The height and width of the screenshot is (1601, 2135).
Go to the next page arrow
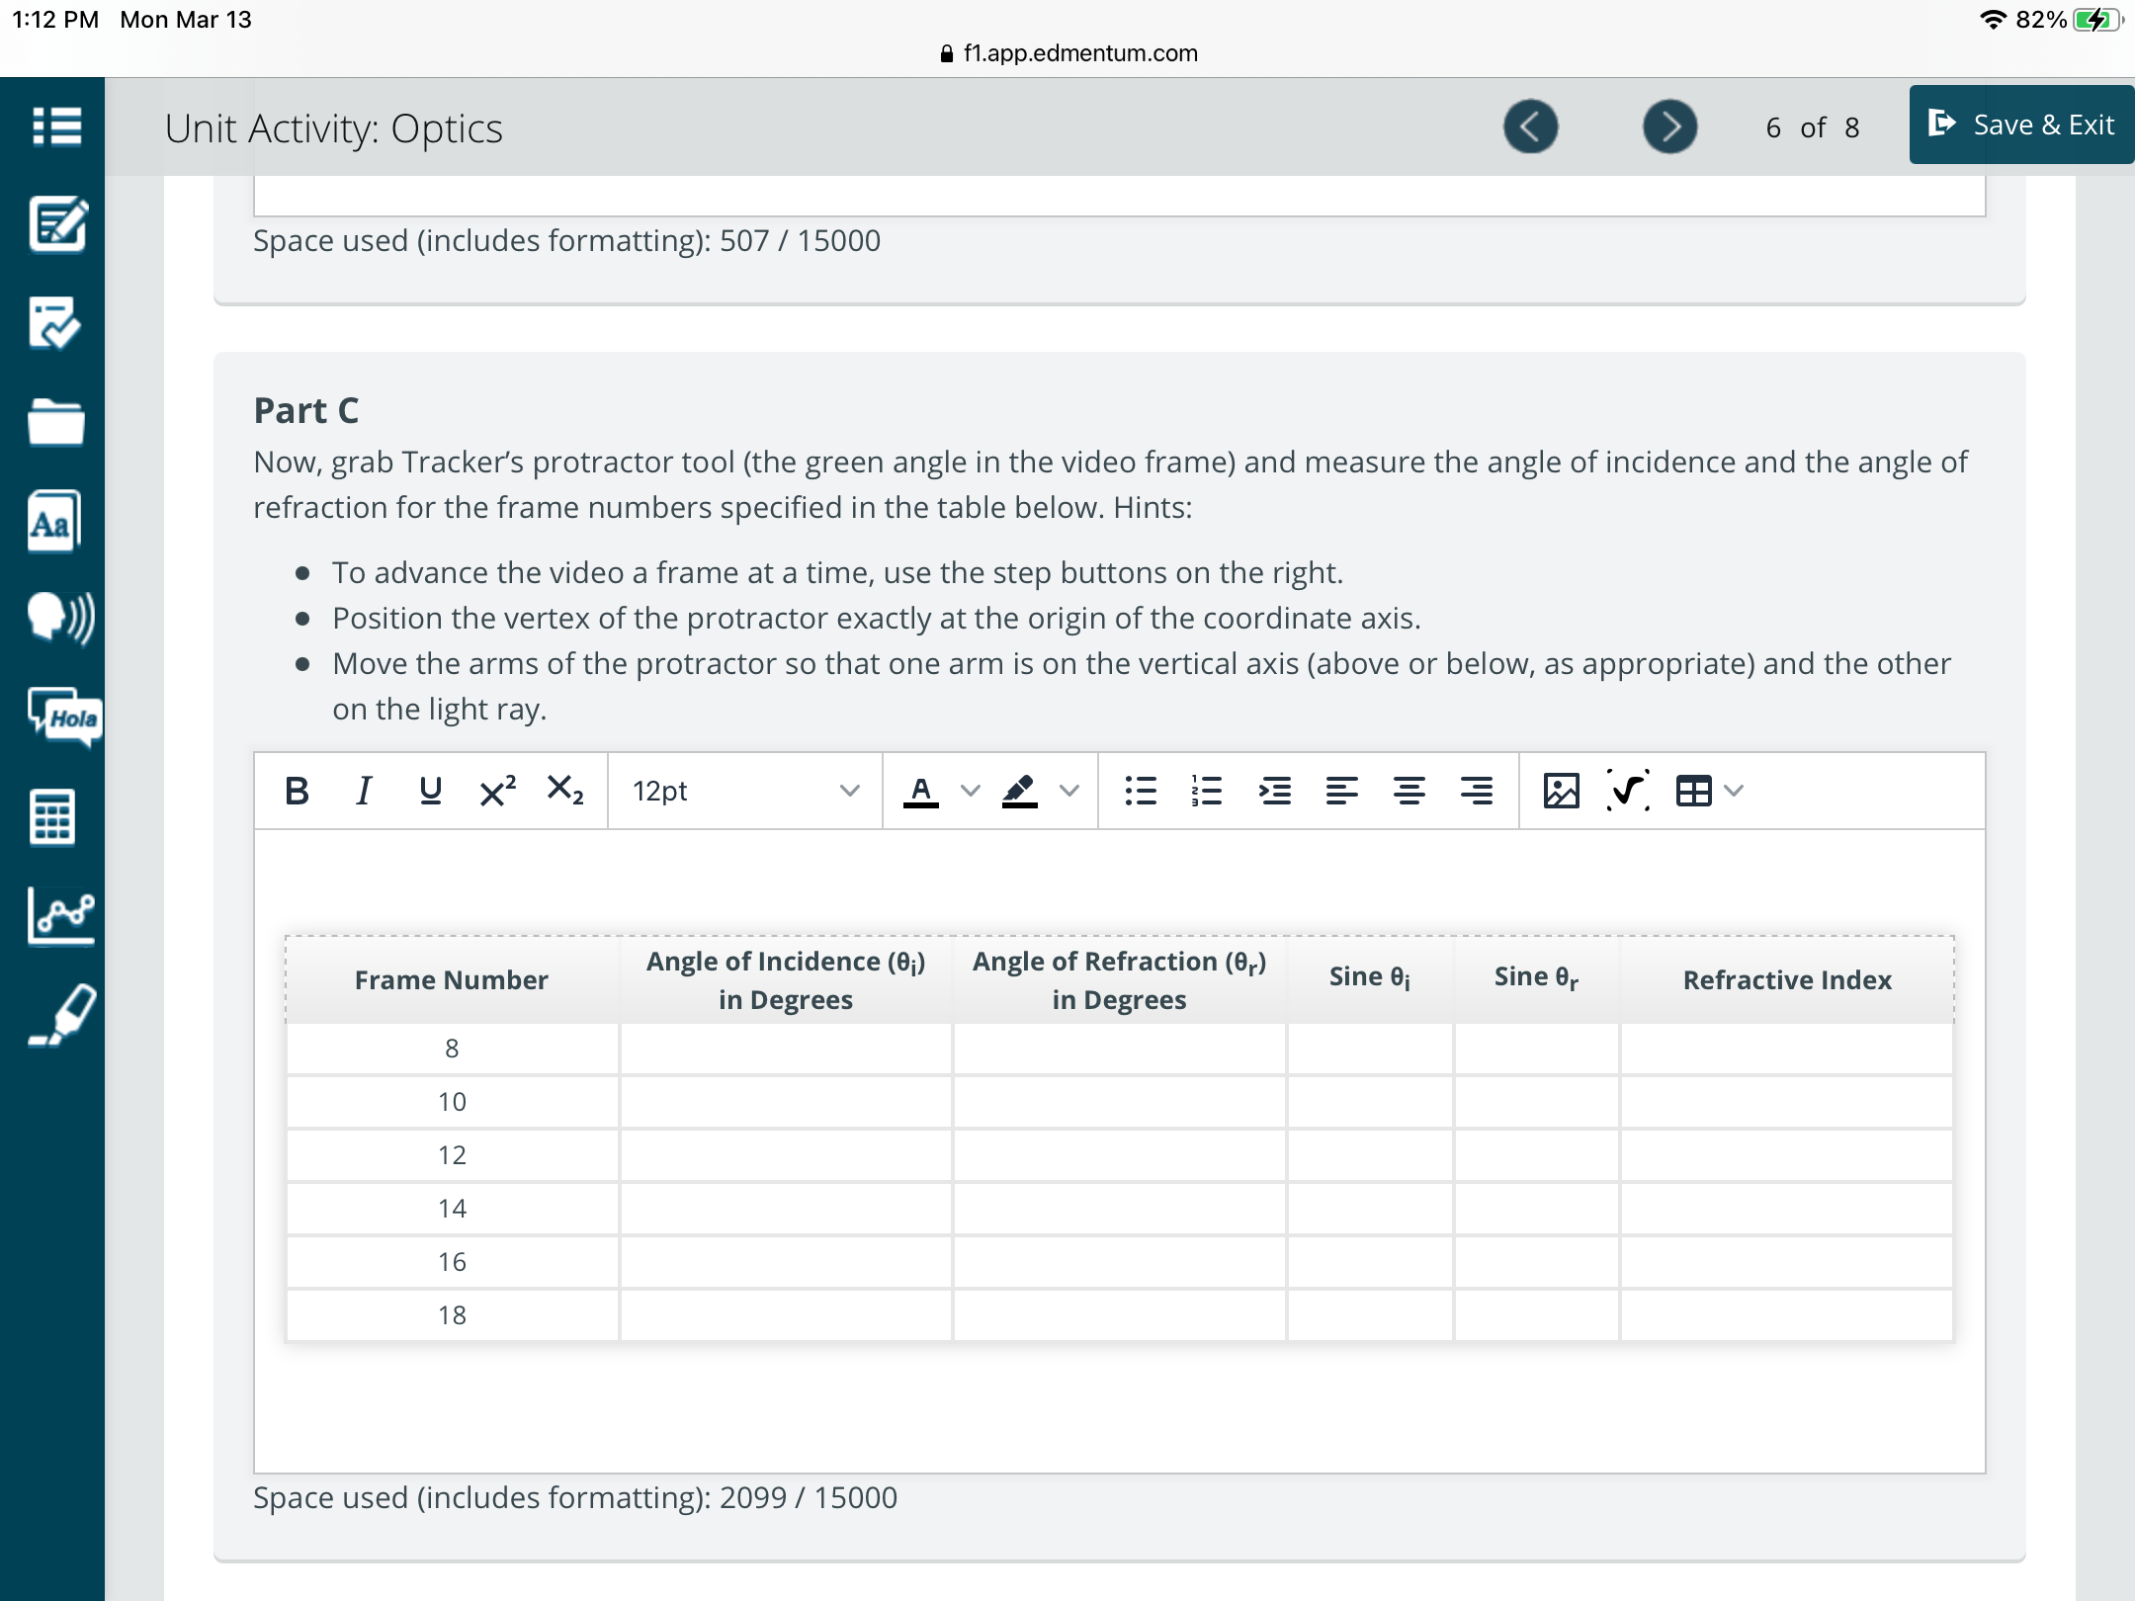point(1669,126)
